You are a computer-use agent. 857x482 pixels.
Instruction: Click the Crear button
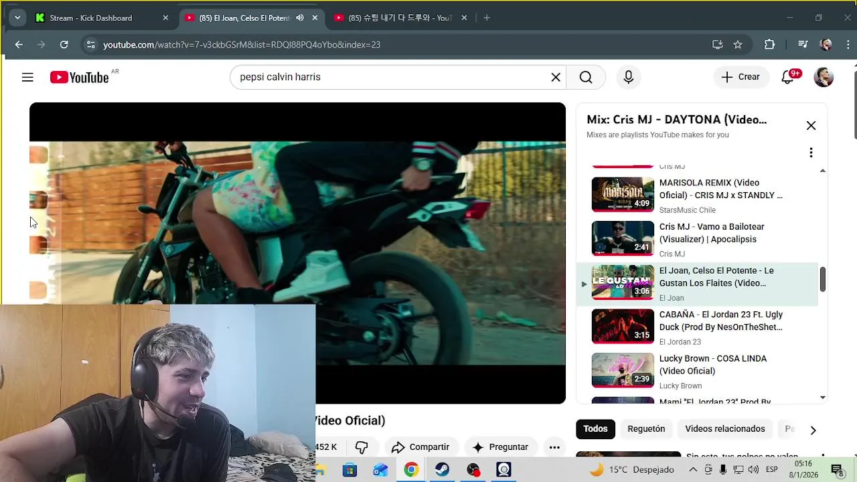[x=740, y=77]
